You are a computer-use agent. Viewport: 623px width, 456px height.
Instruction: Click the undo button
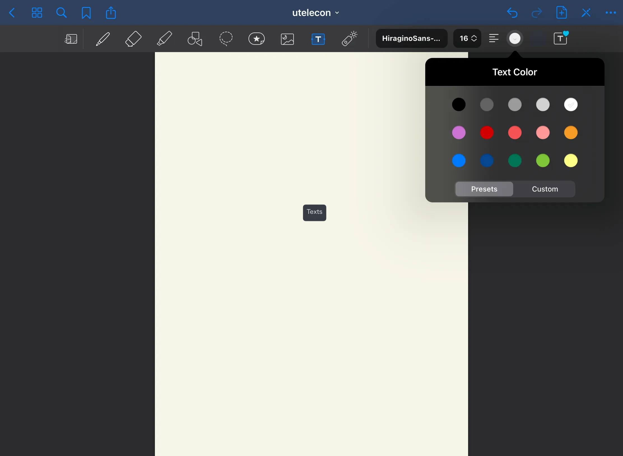pyautogui.click(x=512, y=13)
